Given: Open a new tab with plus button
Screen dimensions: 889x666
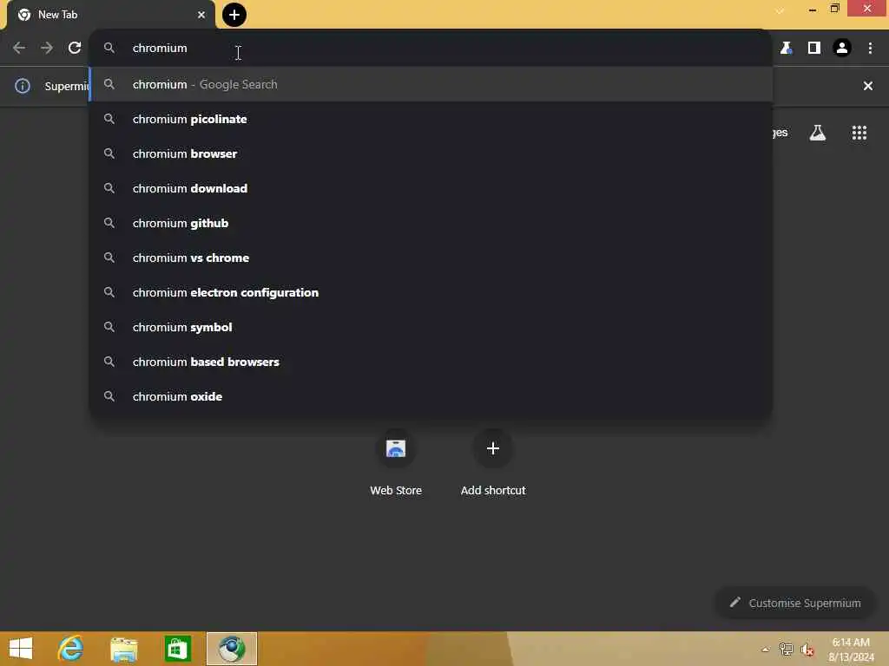Looking at the screenshot, I should tap(234, 15).
